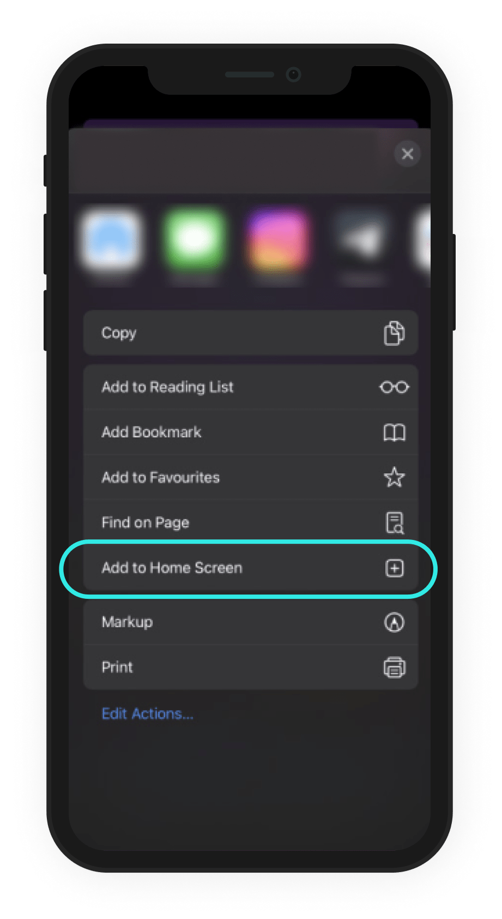
Task: Tap the open book bookmark icon
Action: tap(394, 433)
